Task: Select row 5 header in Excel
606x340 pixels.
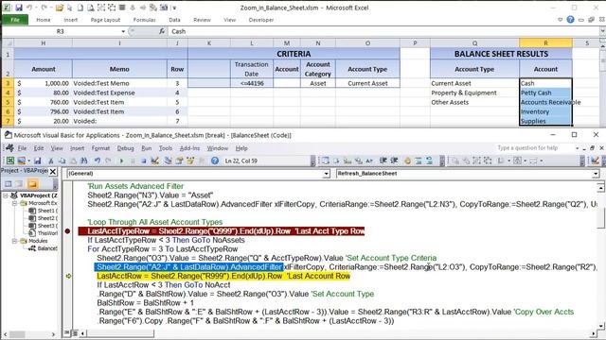Action: [8, 102]
